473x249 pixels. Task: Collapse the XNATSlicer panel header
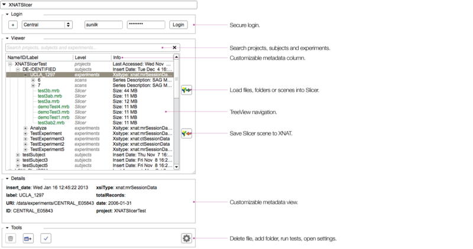[x=5, y=4]
